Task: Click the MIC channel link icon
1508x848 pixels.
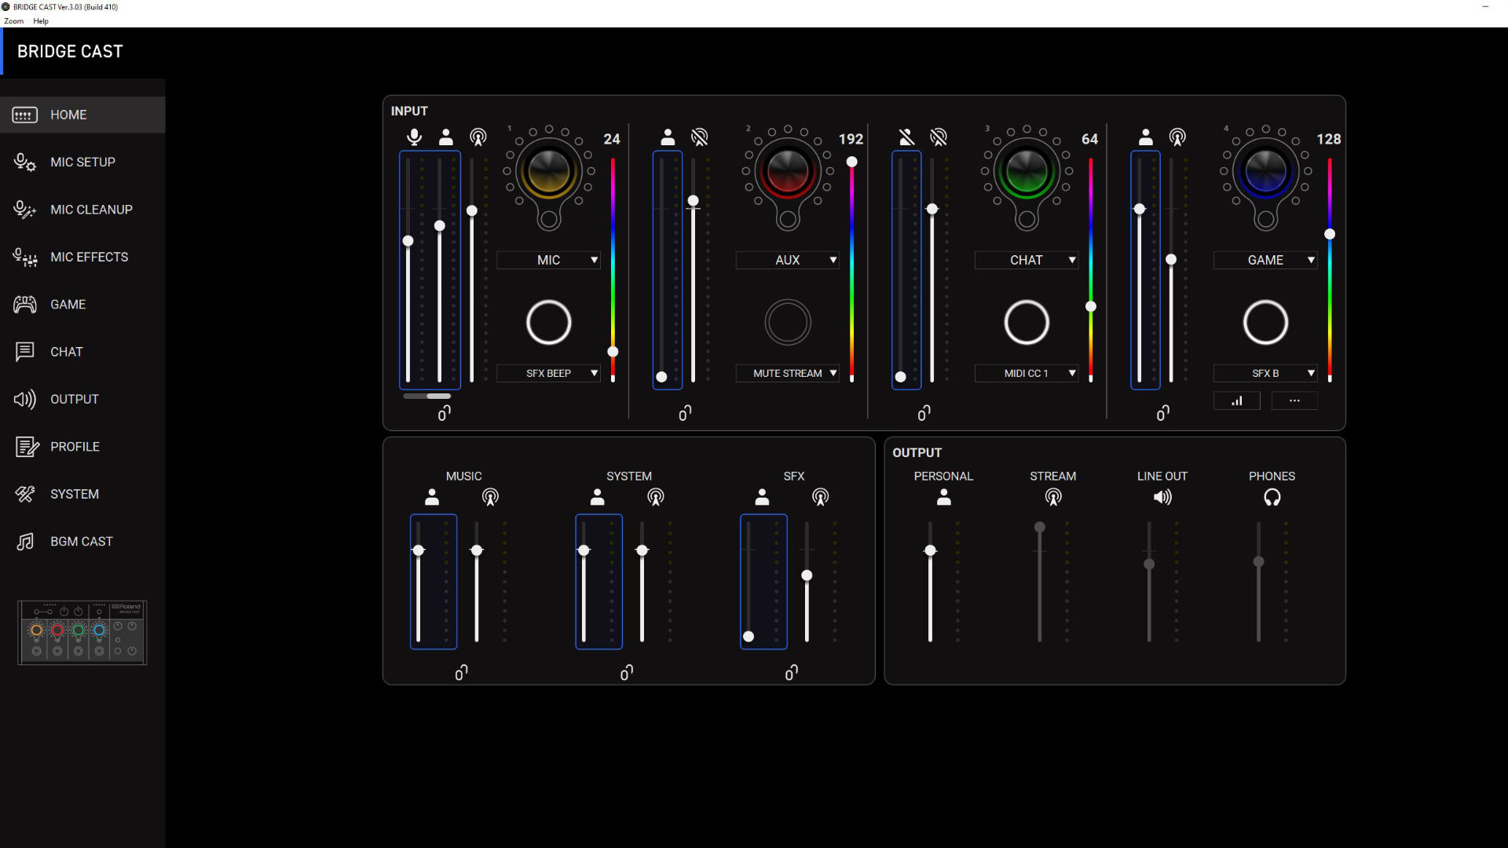Action: click(x=444, y=413)
